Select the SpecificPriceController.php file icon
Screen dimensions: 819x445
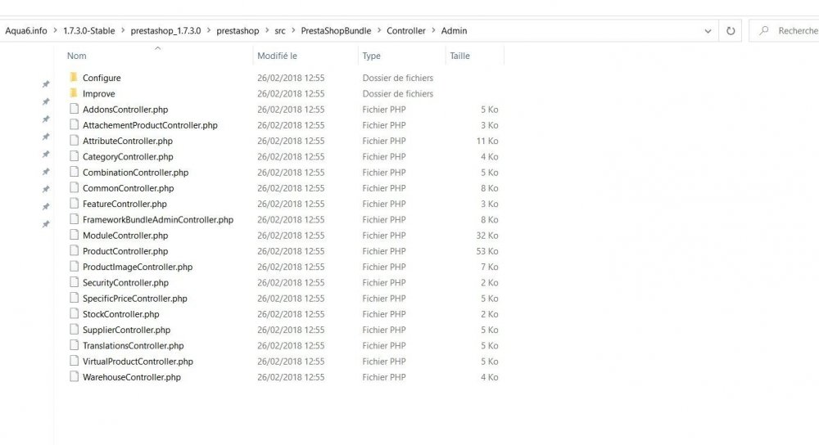(x=75, y=298)
